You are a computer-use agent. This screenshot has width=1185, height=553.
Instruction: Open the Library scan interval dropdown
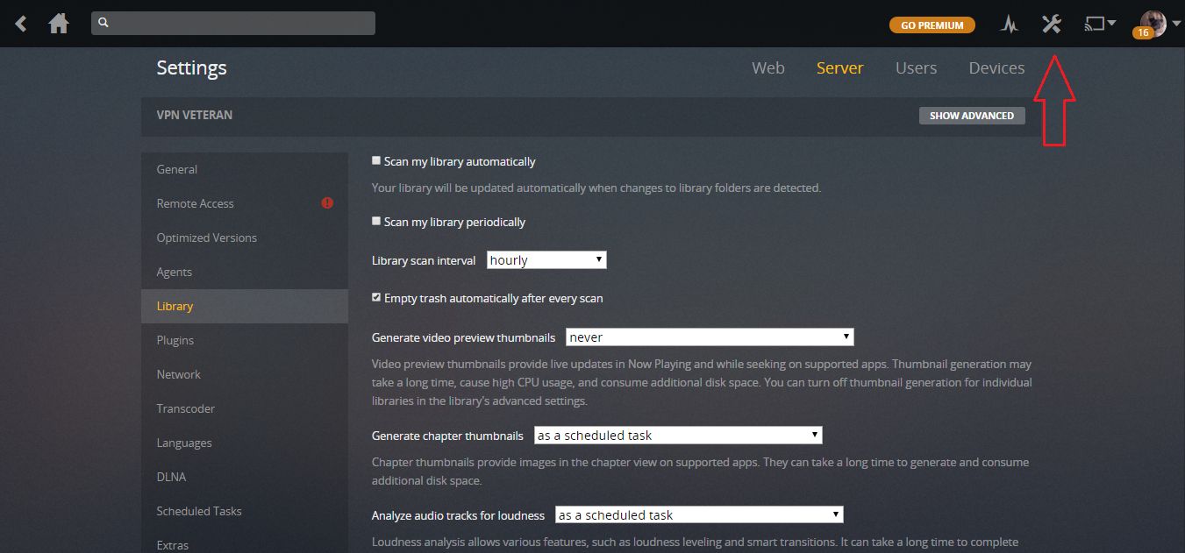[546, 260]
